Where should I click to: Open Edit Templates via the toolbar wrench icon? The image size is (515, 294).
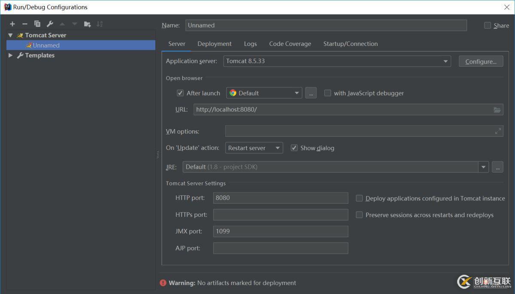click(x=50, y=24)
